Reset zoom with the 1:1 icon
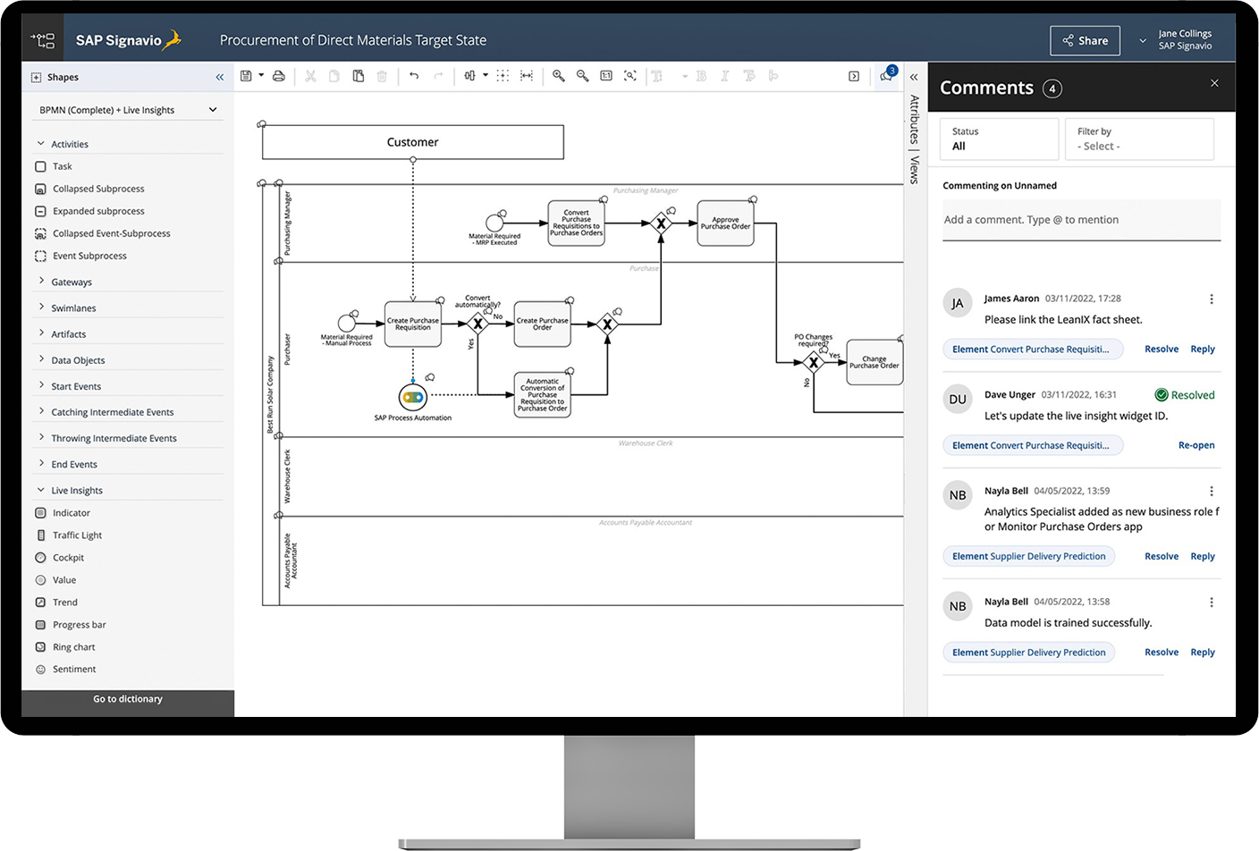1259x851 pixels. (x=606, y=77)
